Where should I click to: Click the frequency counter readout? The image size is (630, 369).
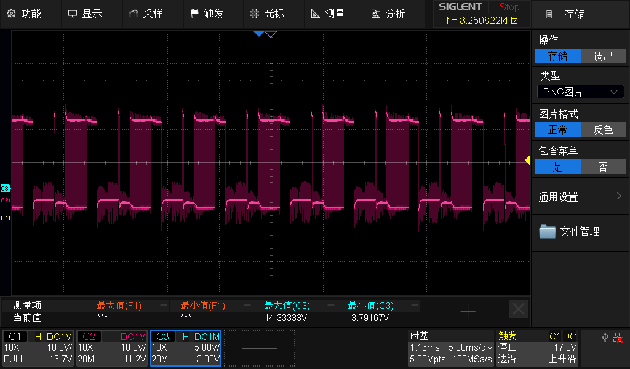coord(481,20)
